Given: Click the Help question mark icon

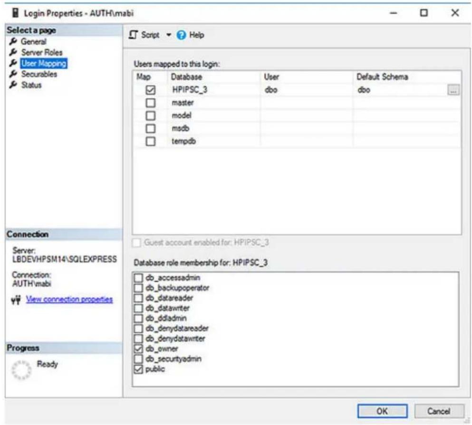Looking at the screenshot, I should pos(181,35).
